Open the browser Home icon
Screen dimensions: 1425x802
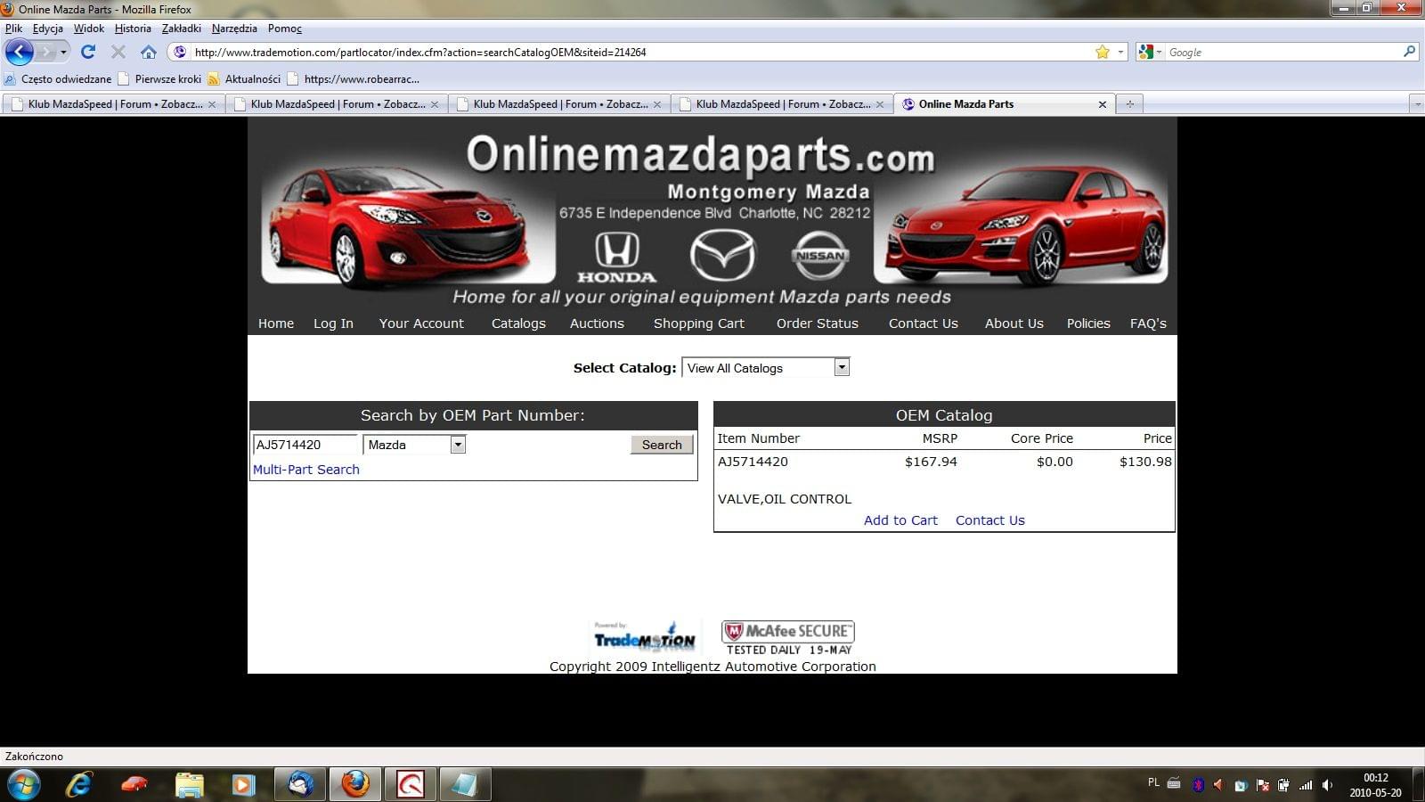pos(149,52)
